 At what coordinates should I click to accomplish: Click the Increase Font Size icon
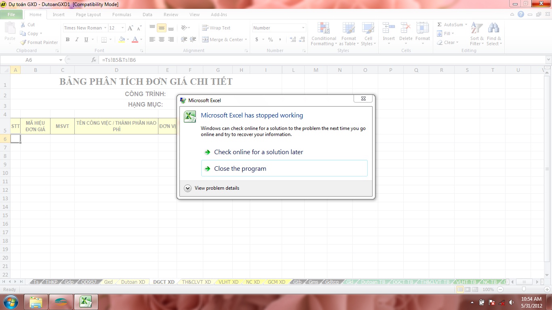pyautogui.click(x=130, y=28)
